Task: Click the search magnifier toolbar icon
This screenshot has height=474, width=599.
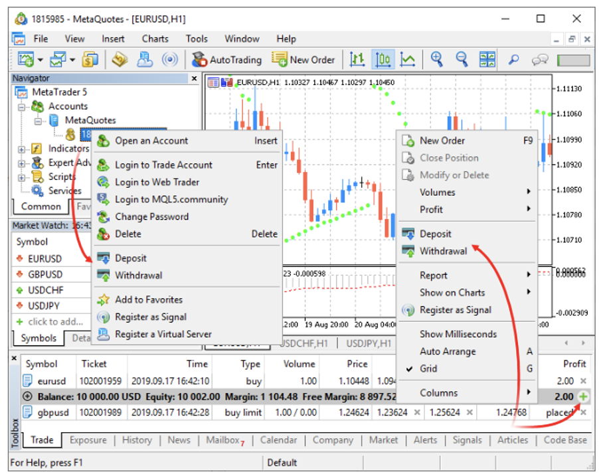Action: [x=514, y=60]
